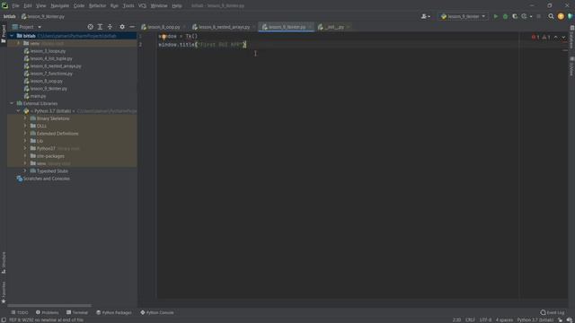Image resolution: width=575 pixels, height=323 pixels.
Task: Expand the Extended Definitions folder
Action: (x=25, y=134)
